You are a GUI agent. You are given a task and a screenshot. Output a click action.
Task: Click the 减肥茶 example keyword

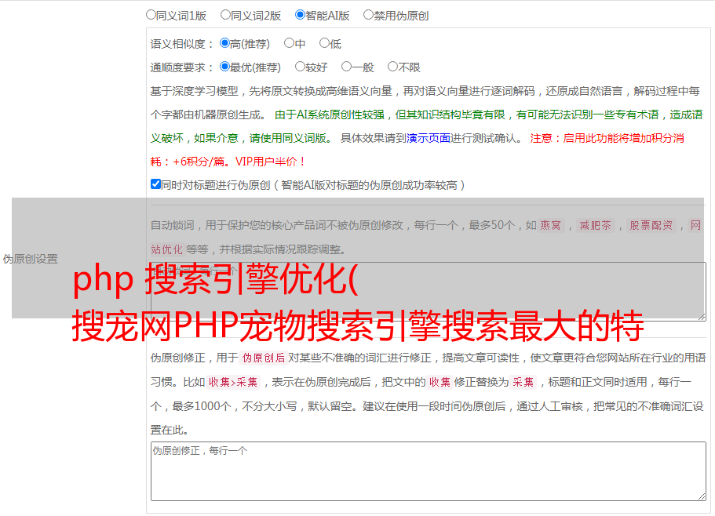click(596, 225)
